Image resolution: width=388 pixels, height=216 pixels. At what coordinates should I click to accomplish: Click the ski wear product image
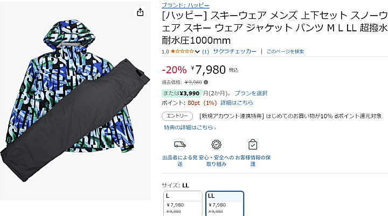[x=75, y=100]
